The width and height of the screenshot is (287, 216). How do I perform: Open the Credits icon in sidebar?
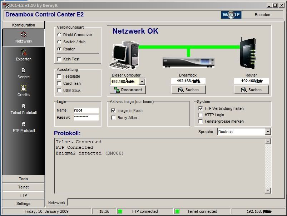(x=24, y=88)
